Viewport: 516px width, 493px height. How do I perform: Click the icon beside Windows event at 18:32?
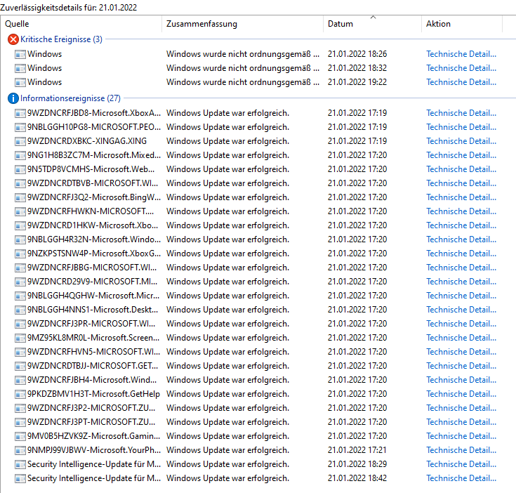[20, 68]
